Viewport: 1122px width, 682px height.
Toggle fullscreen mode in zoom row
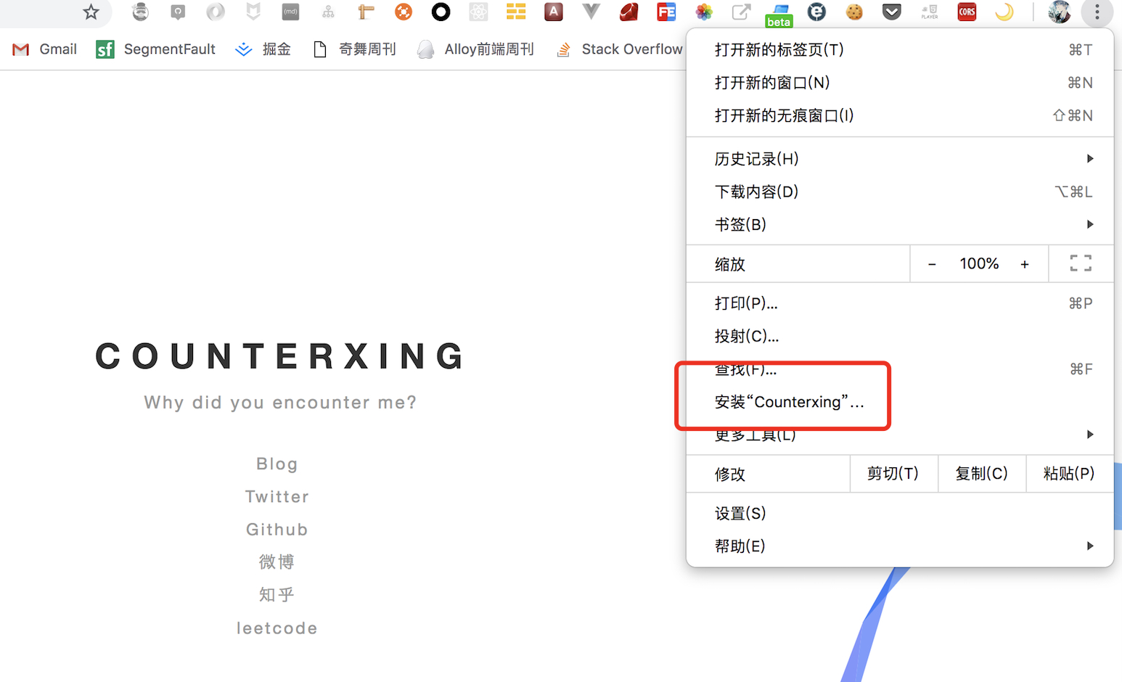pos(1081,263)
